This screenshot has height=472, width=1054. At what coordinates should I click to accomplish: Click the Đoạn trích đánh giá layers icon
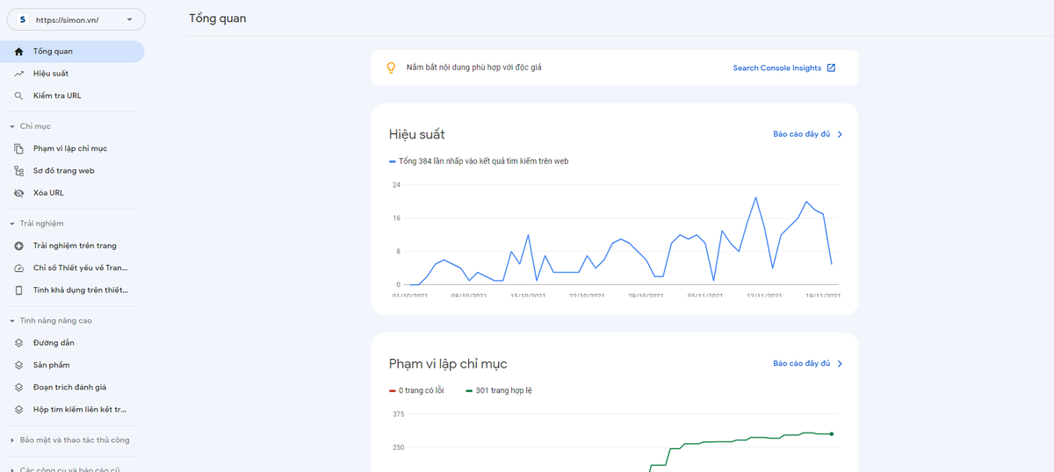[x=18, y=387]
